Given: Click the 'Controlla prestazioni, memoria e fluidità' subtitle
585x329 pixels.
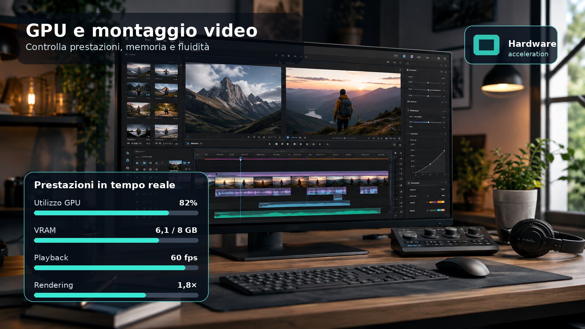Looking at the screenshot, I should (x=117, y=47).
